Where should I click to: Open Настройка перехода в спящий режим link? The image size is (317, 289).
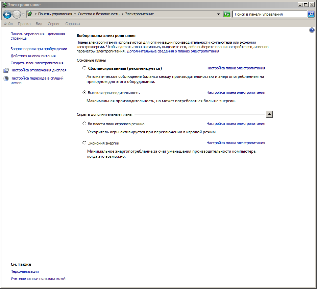click(x=37, y=80)
